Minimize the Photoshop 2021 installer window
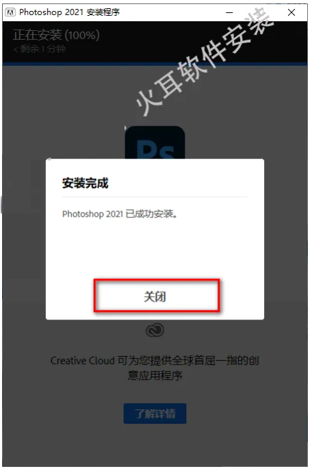 [229, 12]
